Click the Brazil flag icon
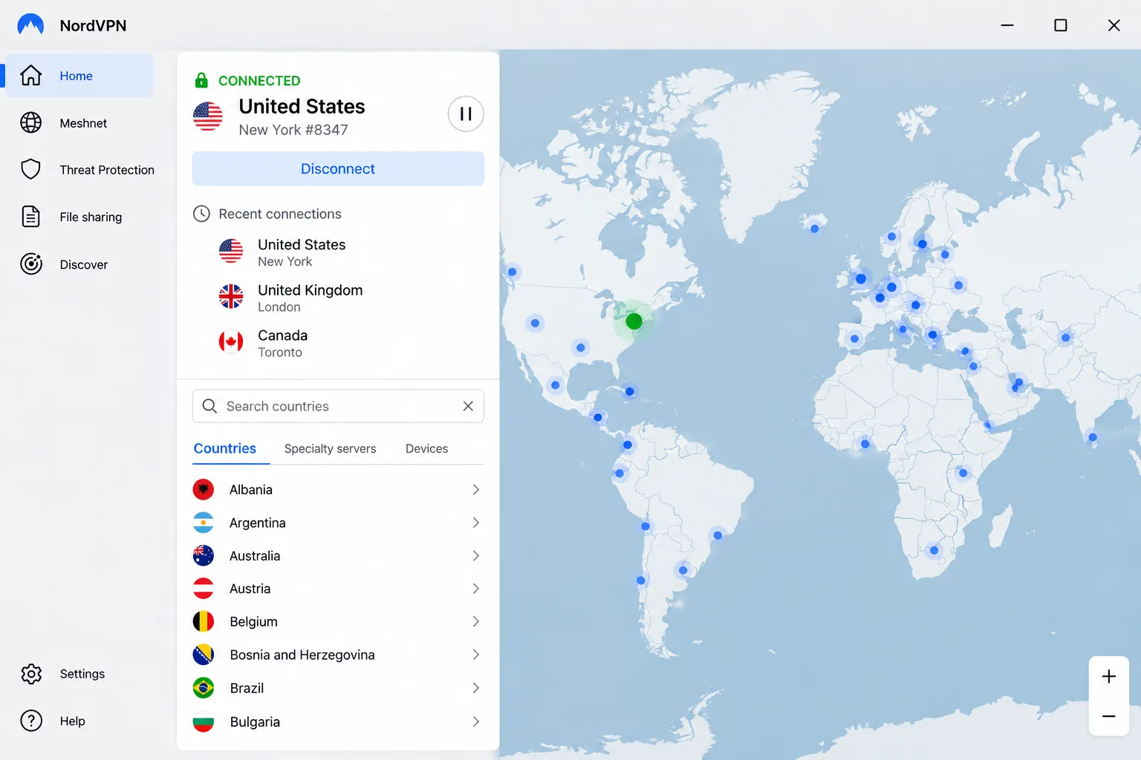 (204, 688)
